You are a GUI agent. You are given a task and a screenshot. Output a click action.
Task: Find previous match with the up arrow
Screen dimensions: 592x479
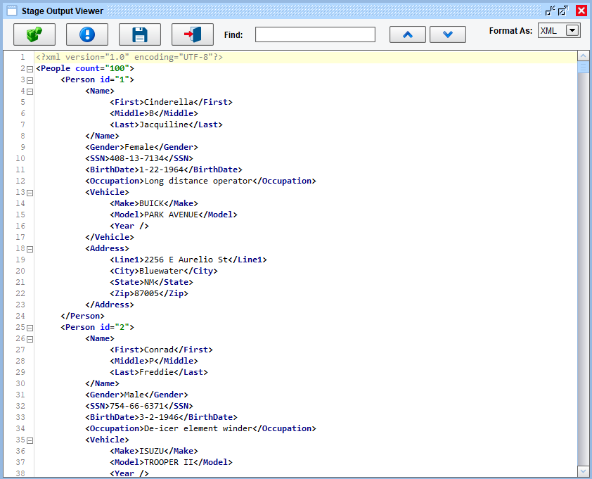pos(407,34)
